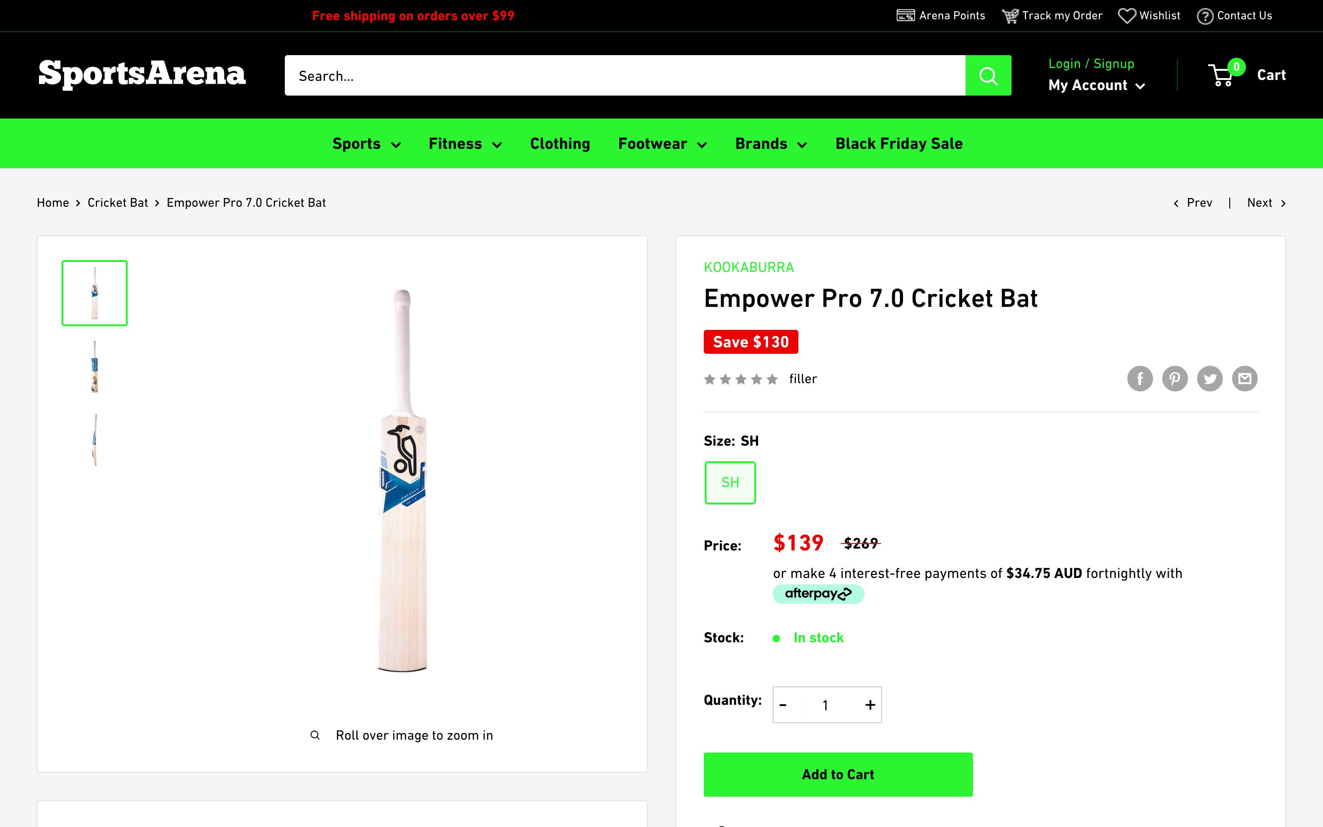Open the Wishlist heart icon
The image size is (1323, 827).
(1127, 15)
